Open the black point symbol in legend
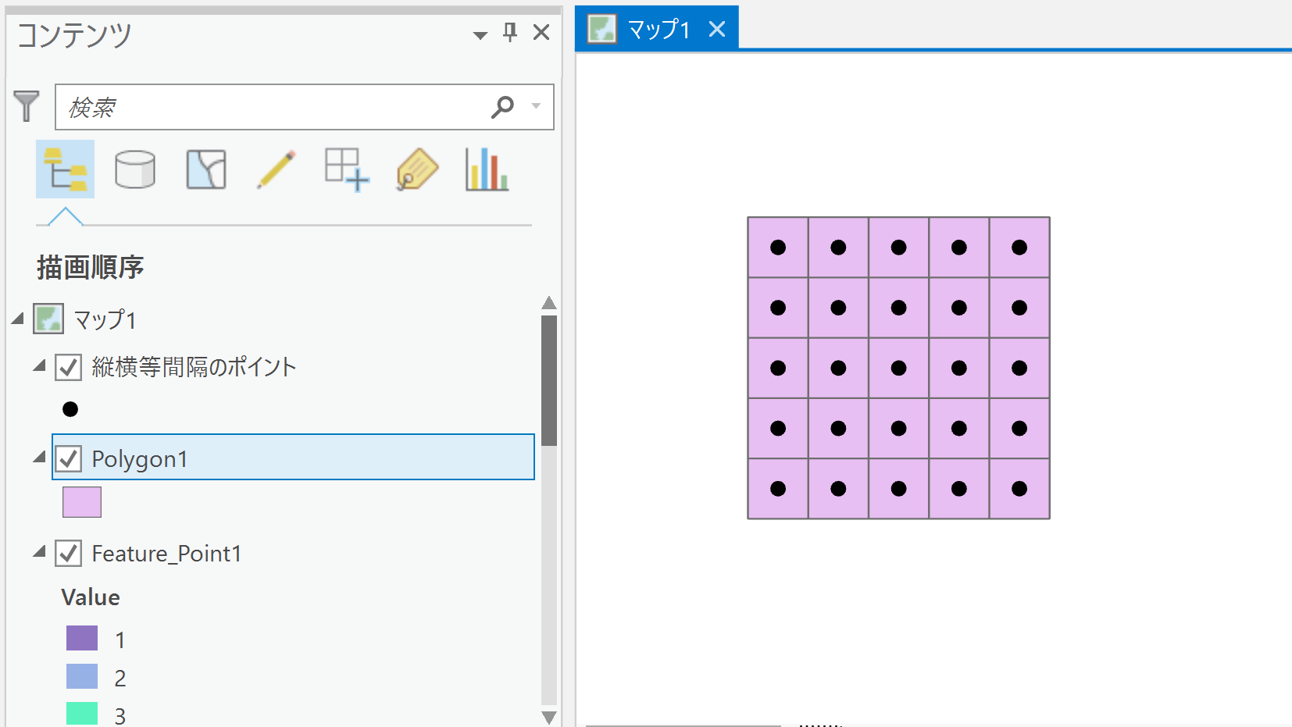Viewport: 1292px width, 727px height. pyautogui.click(x=70, y=409)
